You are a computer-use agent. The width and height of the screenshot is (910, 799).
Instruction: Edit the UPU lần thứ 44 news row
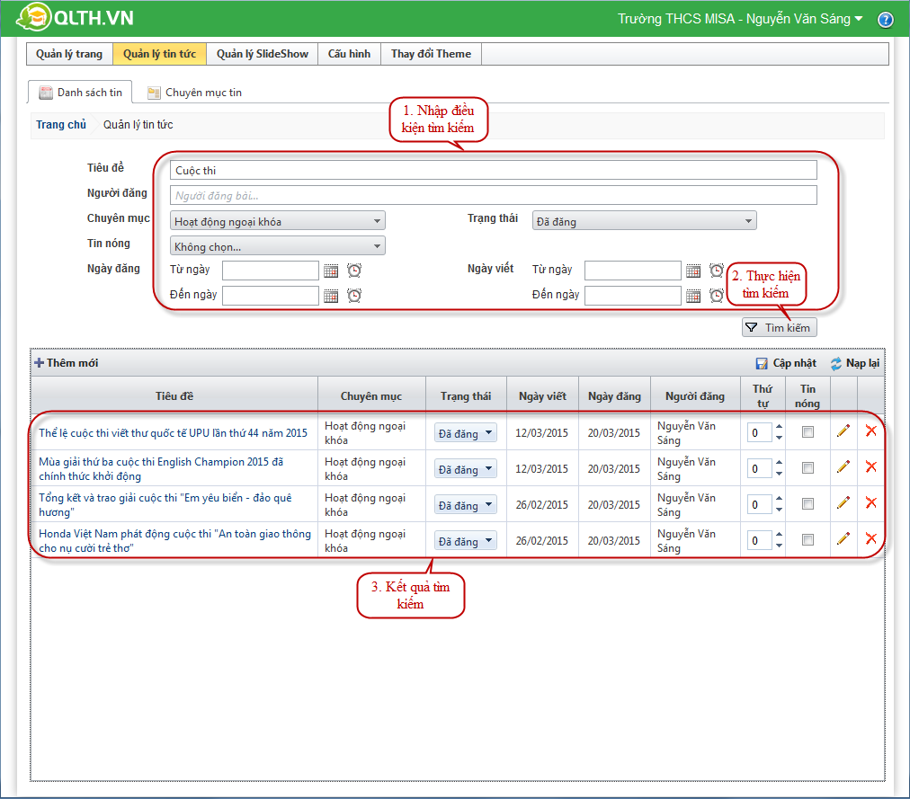(843, 431)
